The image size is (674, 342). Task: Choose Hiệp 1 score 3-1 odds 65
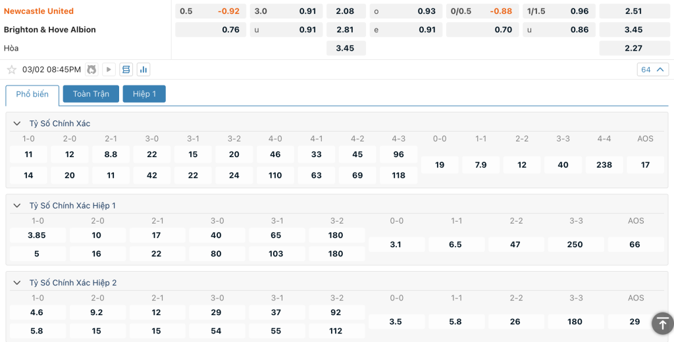pos(276,235)
